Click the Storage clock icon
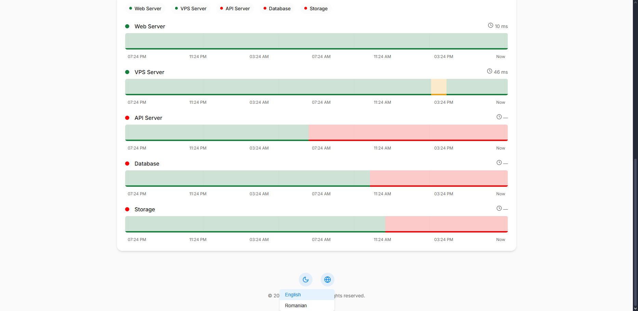638x311 pixels. click(x=499, y=209)
